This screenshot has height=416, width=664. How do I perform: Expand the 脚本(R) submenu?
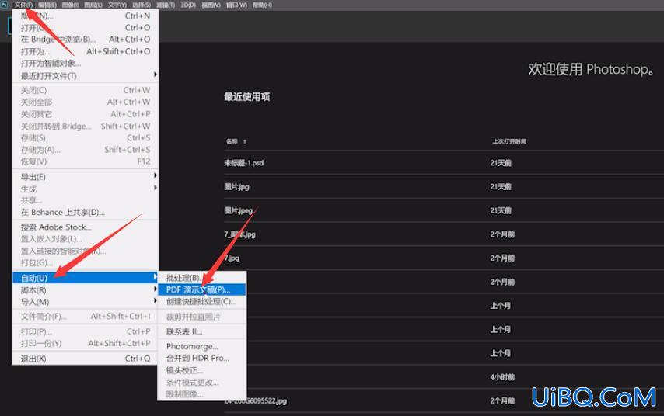pos(85,290)
